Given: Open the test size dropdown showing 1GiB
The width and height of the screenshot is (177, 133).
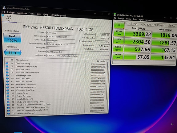Looking at the screenshot, I should click(137, 24).
